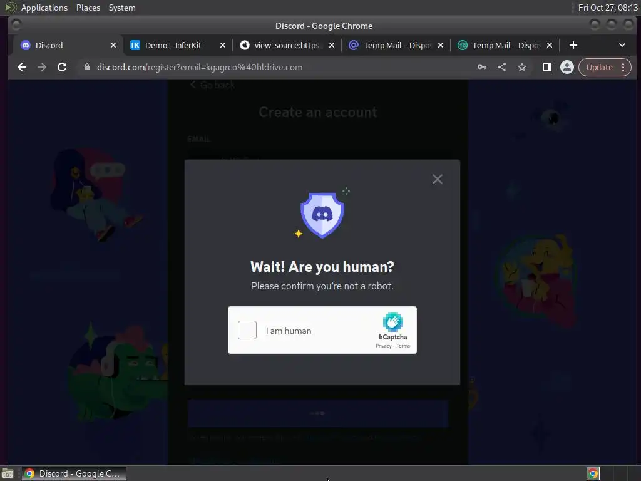Share this page icon
The height and width of the screenshot is (481, 641).
(502, 67)
